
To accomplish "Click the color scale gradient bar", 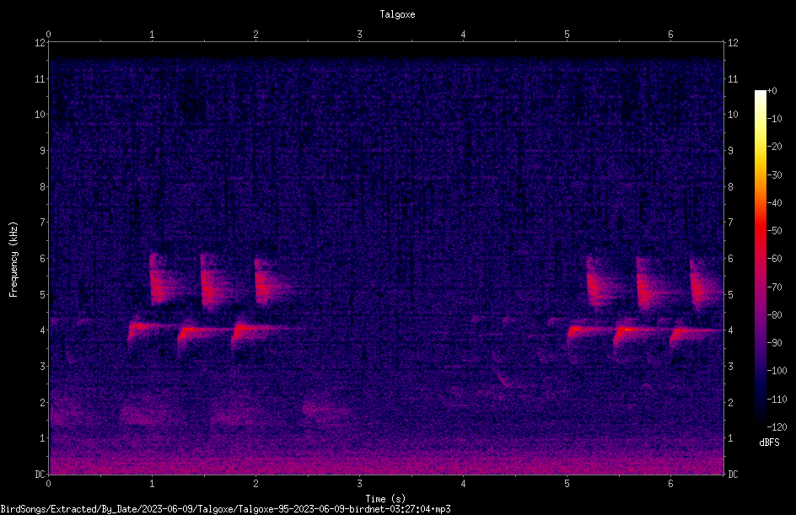I will click(x=760, y=258).
